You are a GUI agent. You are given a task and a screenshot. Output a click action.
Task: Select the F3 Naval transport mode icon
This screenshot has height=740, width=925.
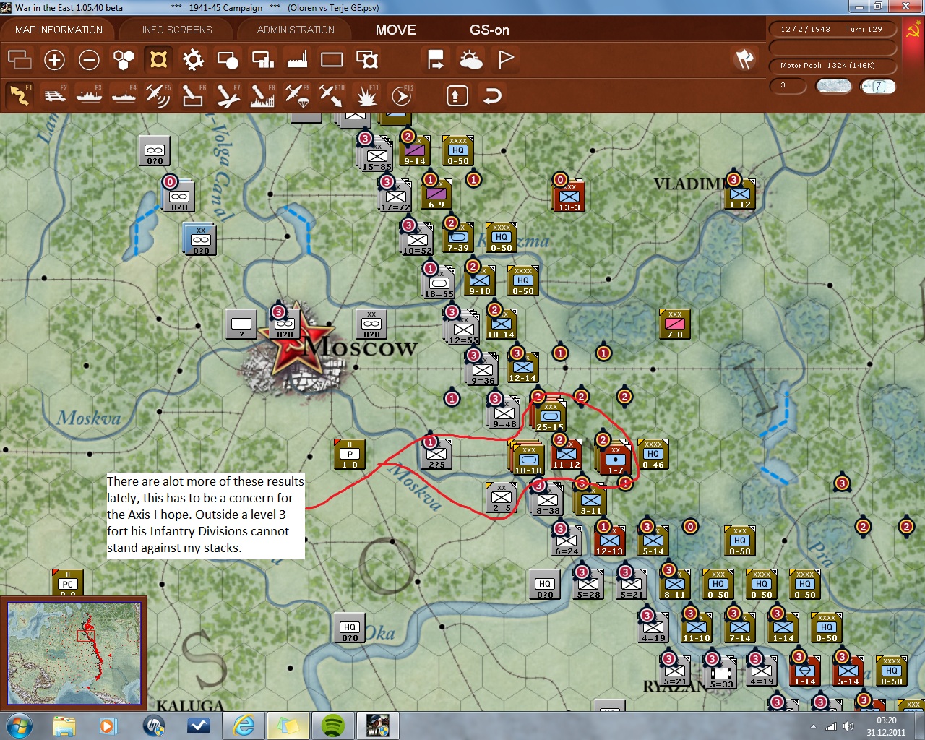pyautogui.click(x=89, y=95)
